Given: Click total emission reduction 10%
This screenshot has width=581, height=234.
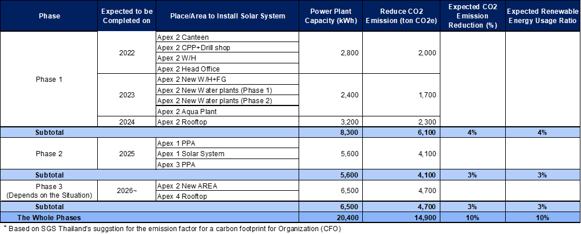Looking at the screenshot, I should pos(472,217).
